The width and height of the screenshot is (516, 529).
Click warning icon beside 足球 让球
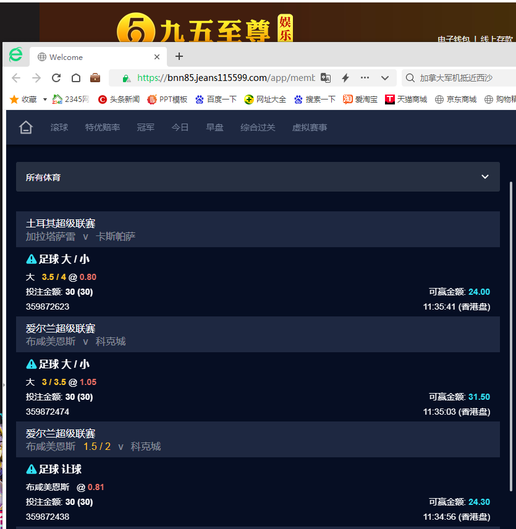tap(31, 469)
